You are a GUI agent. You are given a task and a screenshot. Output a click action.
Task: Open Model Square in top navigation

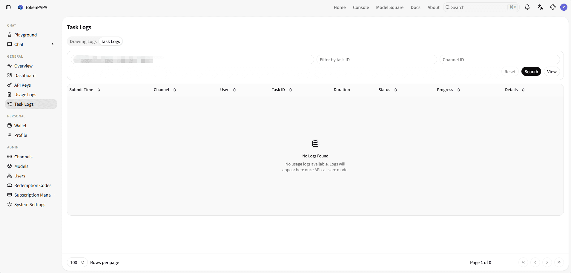tap(390, 7)
